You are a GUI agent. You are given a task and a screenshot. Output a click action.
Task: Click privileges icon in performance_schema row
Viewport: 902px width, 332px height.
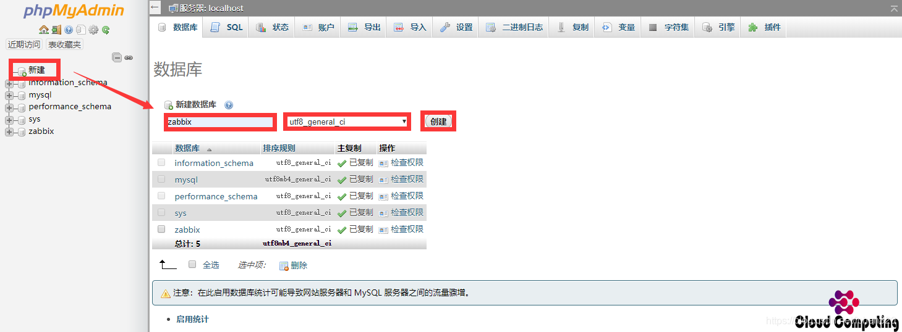point(383,196)
